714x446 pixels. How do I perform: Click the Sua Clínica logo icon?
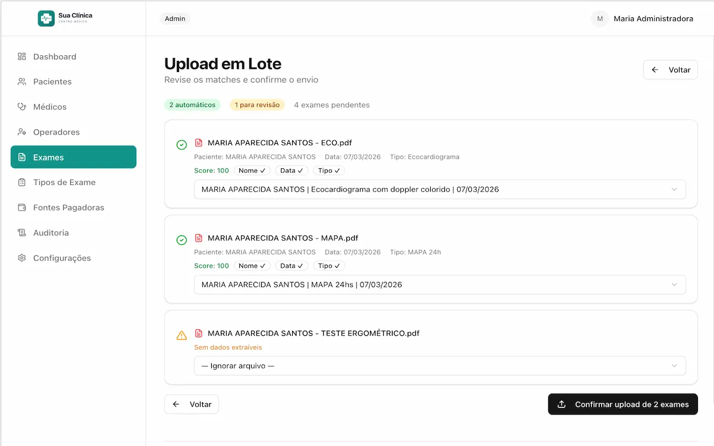[x=46, y=18]
